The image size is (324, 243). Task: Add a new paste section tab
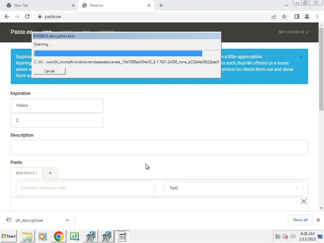point(50,173)
